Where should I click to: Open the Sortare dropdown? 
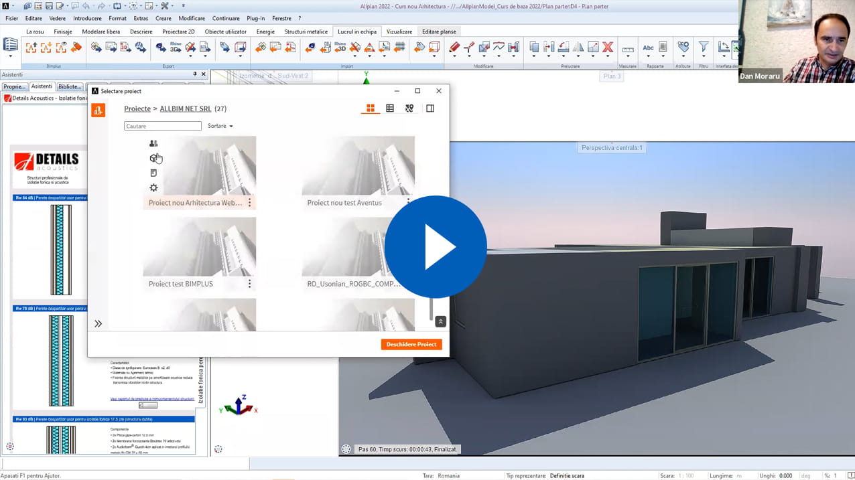(220, 126)
